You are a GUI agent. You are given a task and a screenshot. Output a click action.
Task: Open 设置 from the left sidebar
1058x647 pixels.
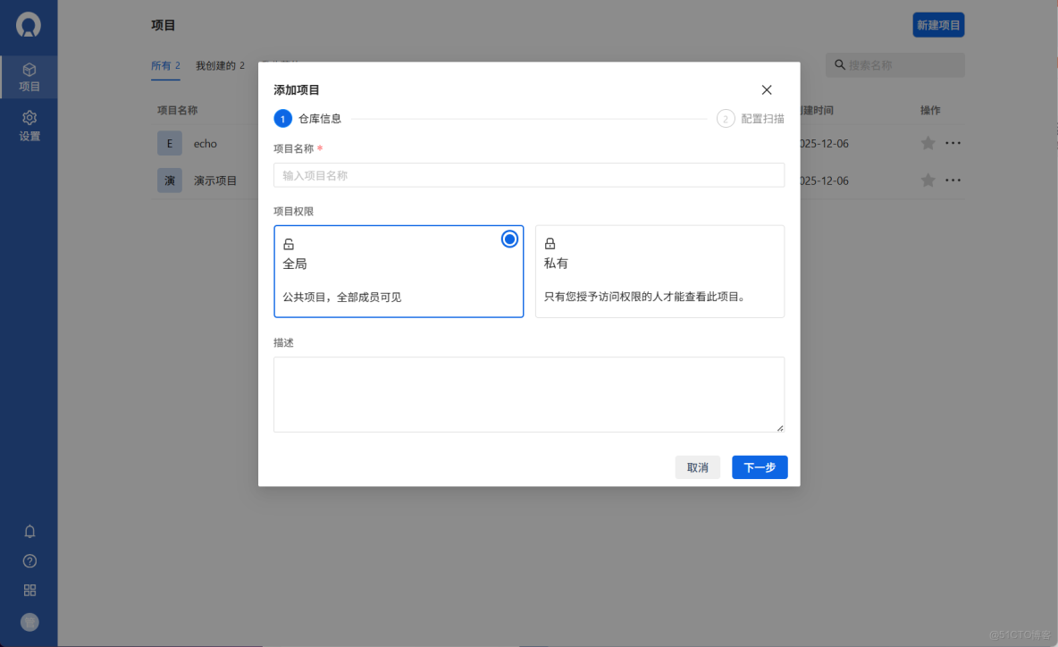(29, 126)
